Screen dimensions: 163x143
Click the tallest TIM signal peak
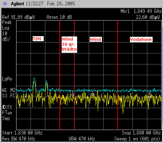[34, 80]
